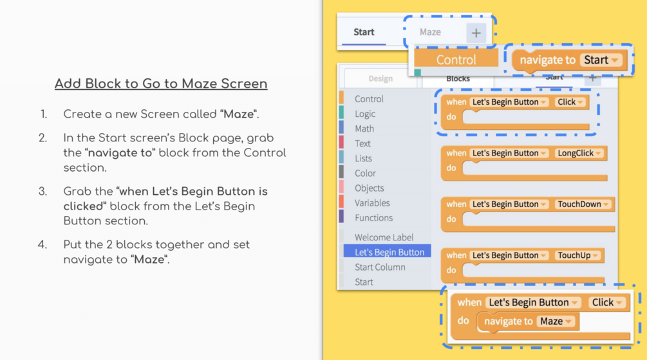Image resolution: width=647 pixels, height=360 pixels.
Task: Click the red swatch beside Text
Action: tap(341, 142)
